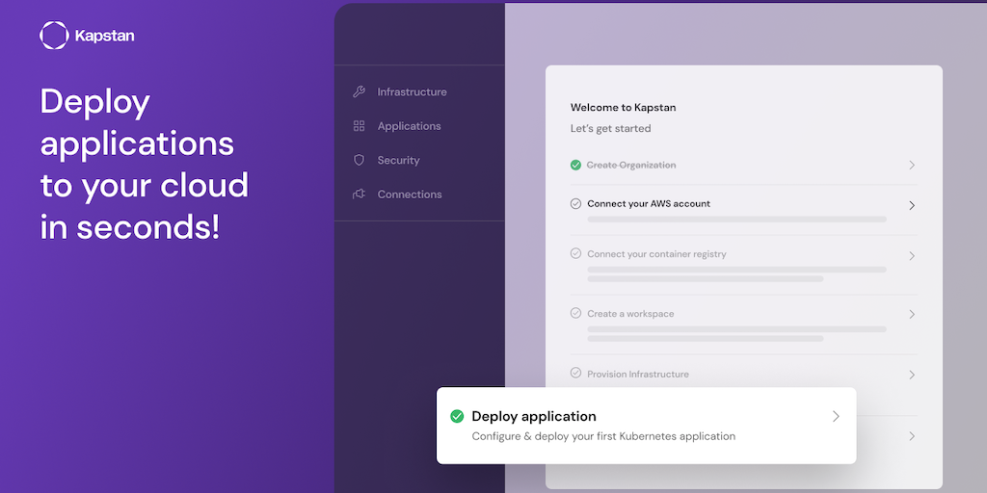Click the Connect your AWS account title
The image size is (987, 493).
pos(649,204)
